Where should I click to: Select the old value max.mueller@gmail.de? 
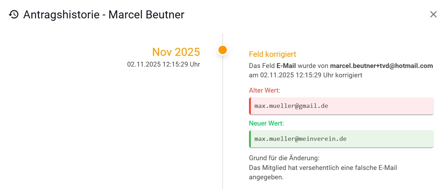291,106
